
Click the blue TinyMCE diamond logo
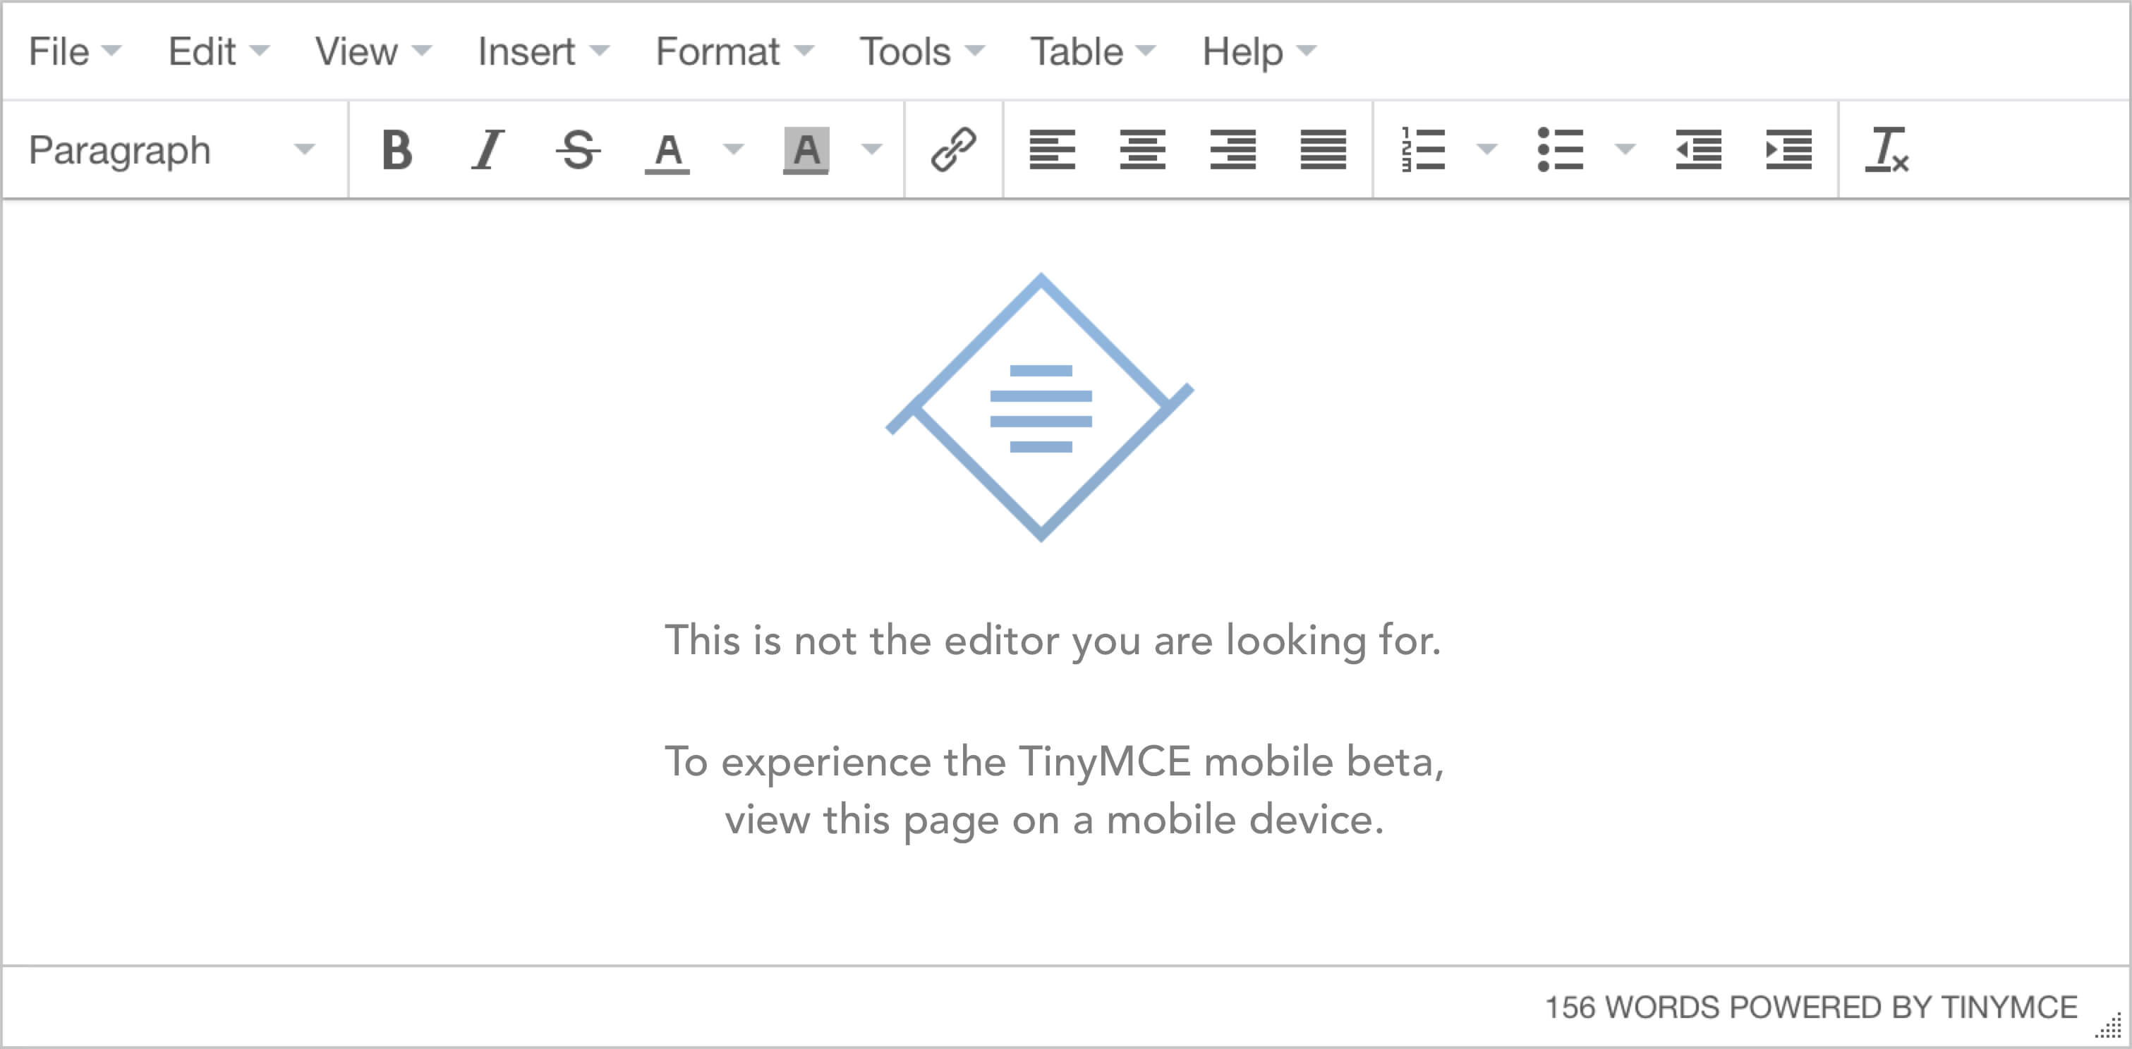tap(1039, 407)
